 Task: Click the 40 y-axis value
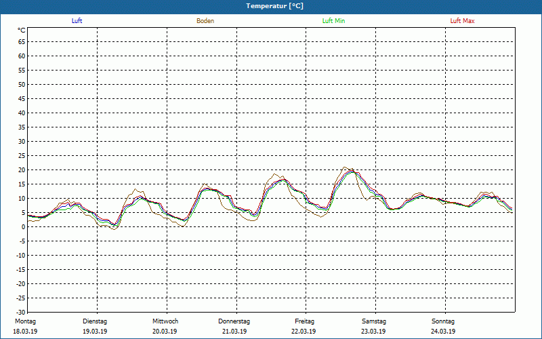pos(22,113)
